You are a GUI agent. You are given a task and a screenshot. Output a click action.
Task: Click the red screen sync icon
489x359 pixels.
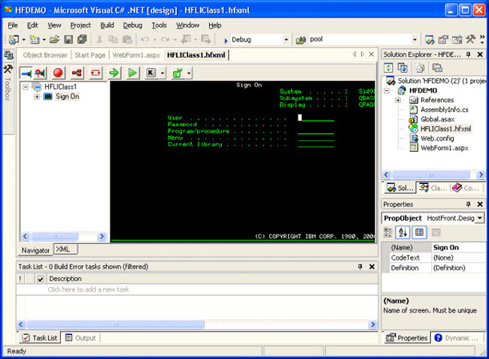(96, 73)
